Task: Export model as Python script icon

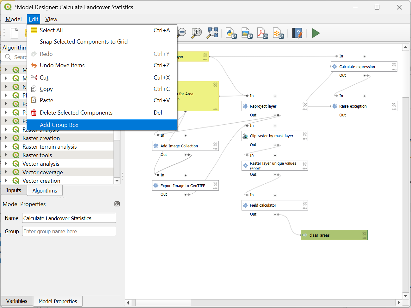Action: tap(231, 33)
